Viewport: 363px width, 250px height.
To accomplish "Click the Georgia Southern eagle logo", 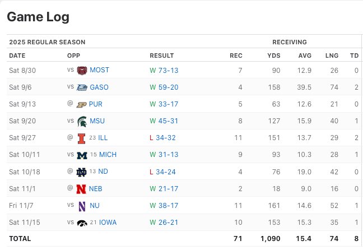I will click(82, 87).
